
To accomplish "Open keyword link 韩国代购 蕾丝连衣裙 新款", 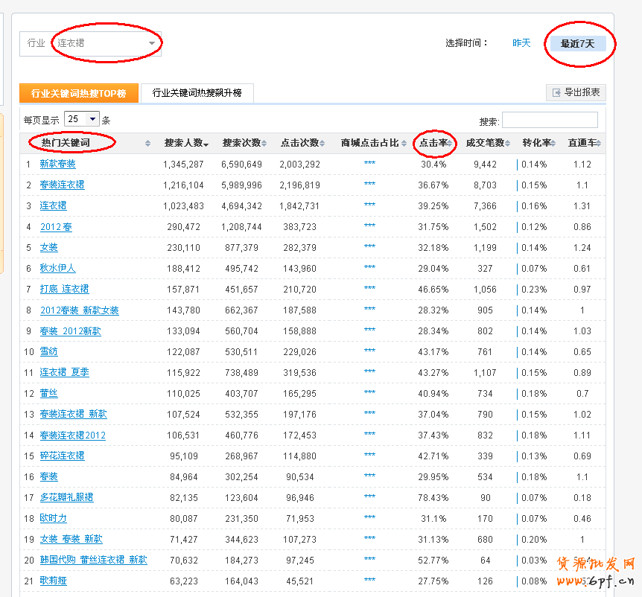I will pos(93,560).
